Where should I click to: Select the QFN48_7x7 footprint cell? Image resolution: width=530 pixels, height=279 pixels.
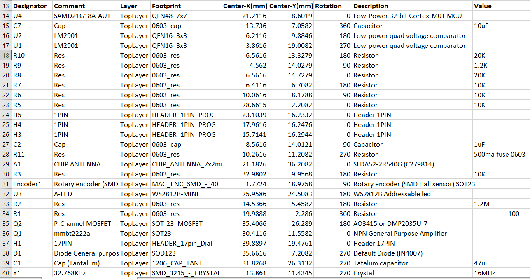pos(186,16)
